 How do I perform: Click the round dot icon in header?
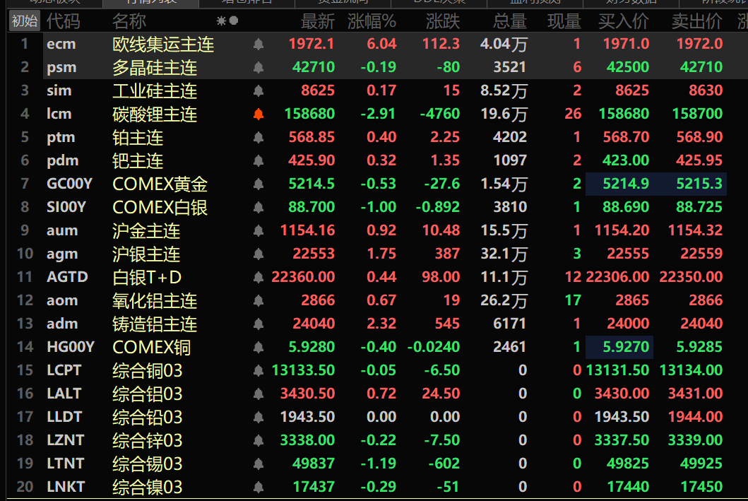pos(234,21)
